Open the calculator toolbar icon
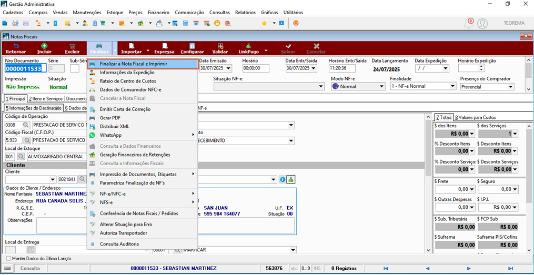Image resolution: width=534 pixels, height=275 pixels. pos(186,23)
